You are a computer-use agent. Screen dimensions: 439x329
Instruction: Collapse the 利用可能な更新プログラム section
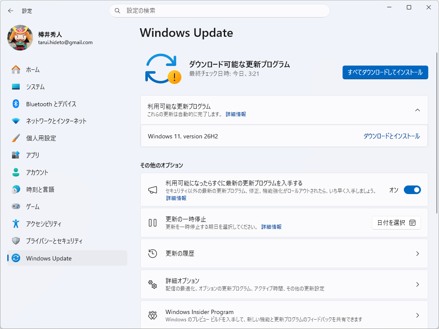tap(418, 110)
